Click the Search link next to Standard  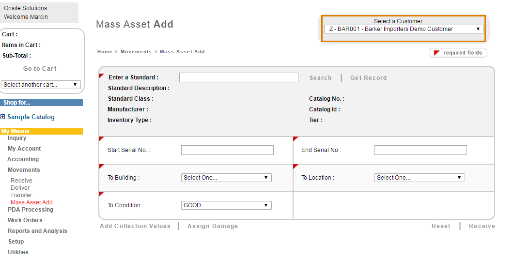point(320,78)
